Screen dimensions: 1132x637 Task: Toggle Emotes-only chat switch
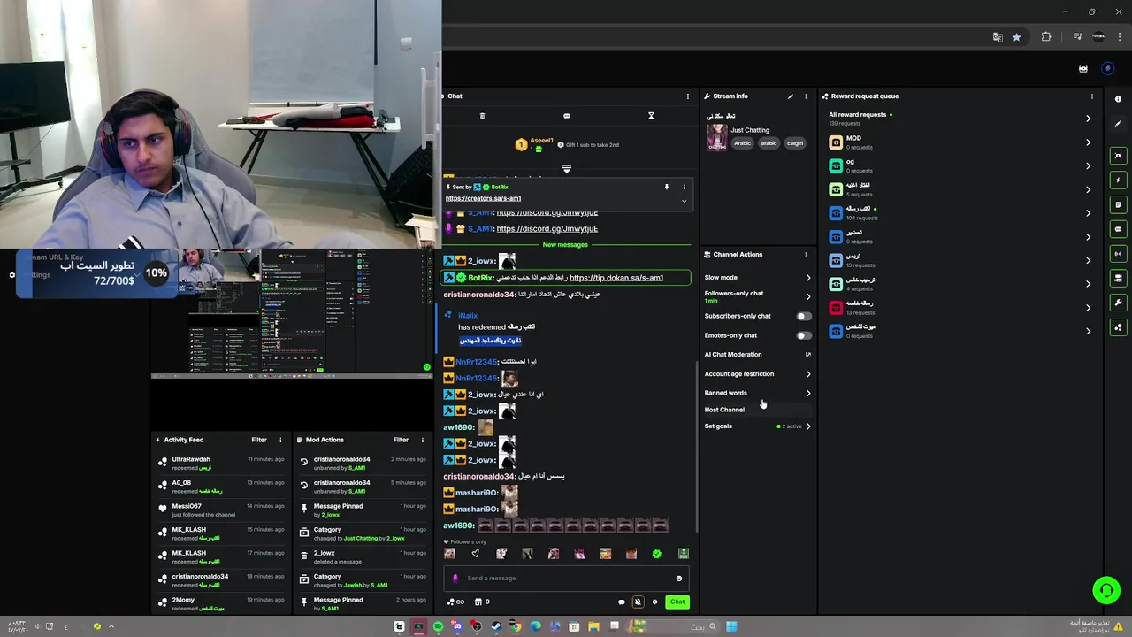(x=803, y=335)
